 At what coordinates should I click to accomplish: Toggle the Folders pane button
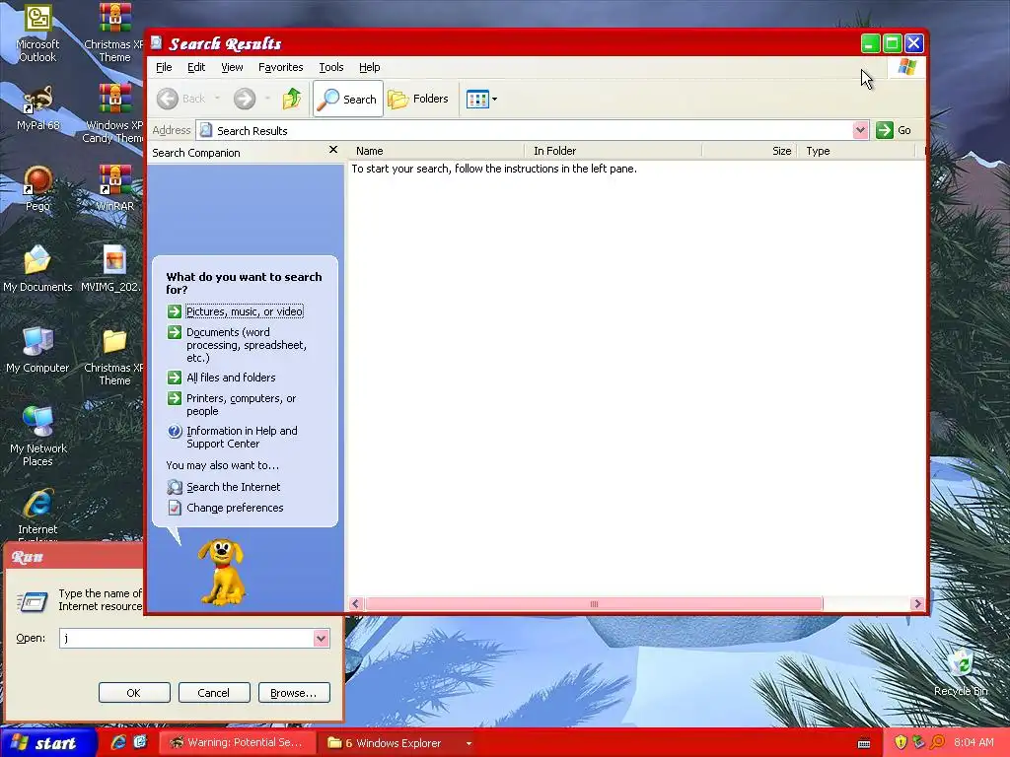point(418,99)
